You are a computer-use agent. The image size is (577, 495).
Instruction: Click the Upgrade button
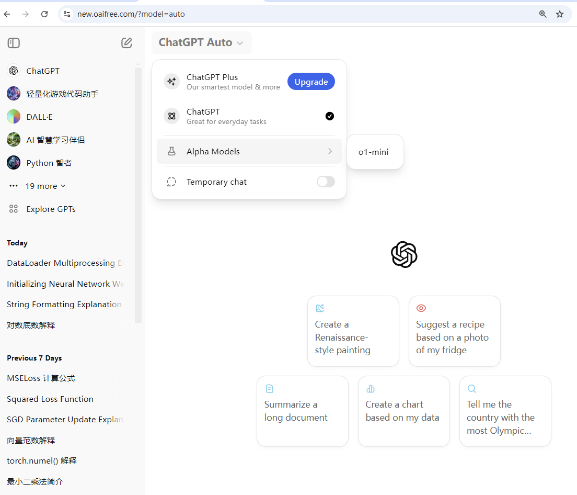[x=311, y=82]
